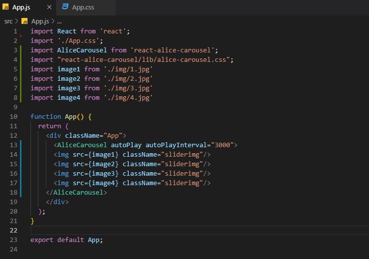The width and height of the screenshot is (369, 259).
Task: Place cursor on empty line 22
Action: pyautogui.click(x=199, y=230)
